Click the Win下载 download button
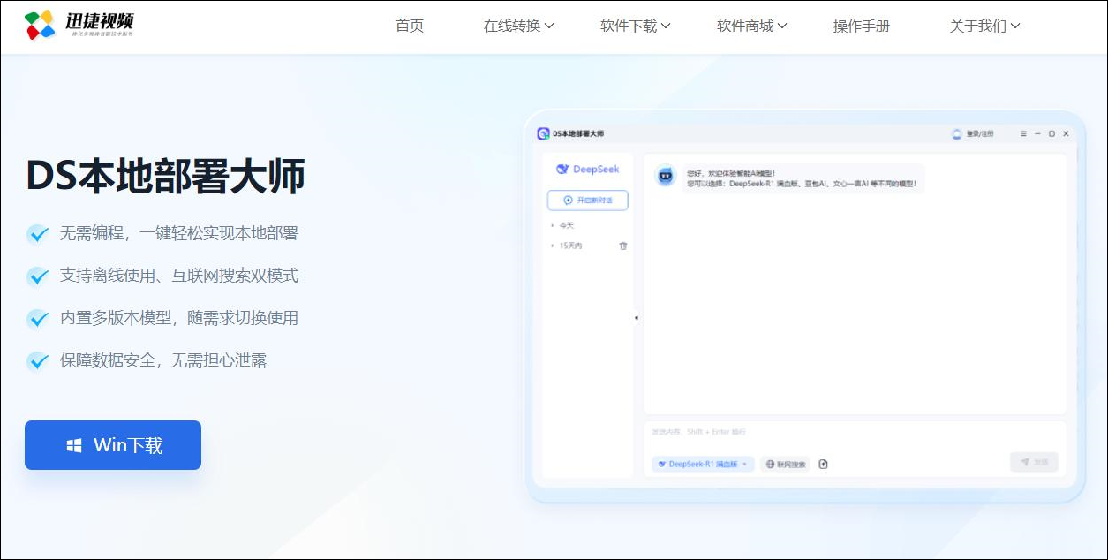 coord(113,445)
